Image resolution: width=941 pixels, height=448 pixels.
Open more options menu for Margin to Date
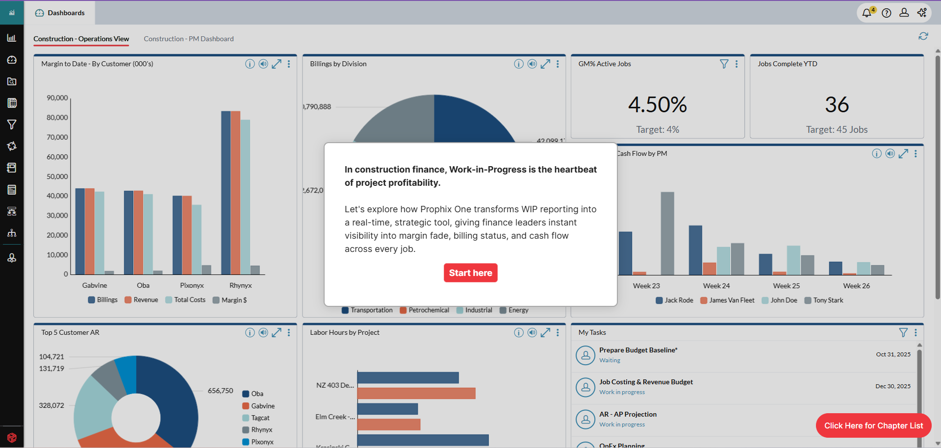click(x=289, y=64)
